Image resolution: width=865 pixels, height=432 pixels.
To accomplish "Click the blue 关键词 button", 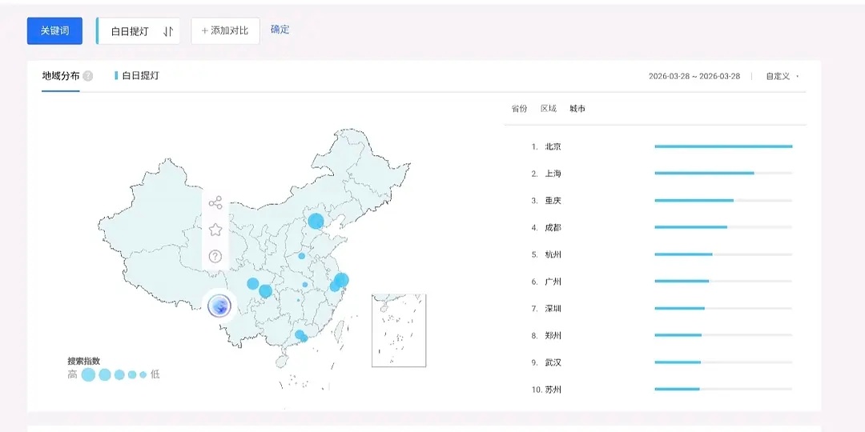I will pos(54,31).
